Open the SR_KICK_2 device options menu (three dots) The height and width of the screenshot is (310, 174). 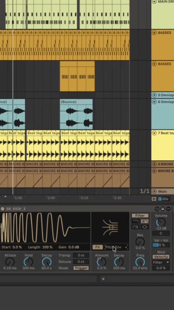click(169, 209)
